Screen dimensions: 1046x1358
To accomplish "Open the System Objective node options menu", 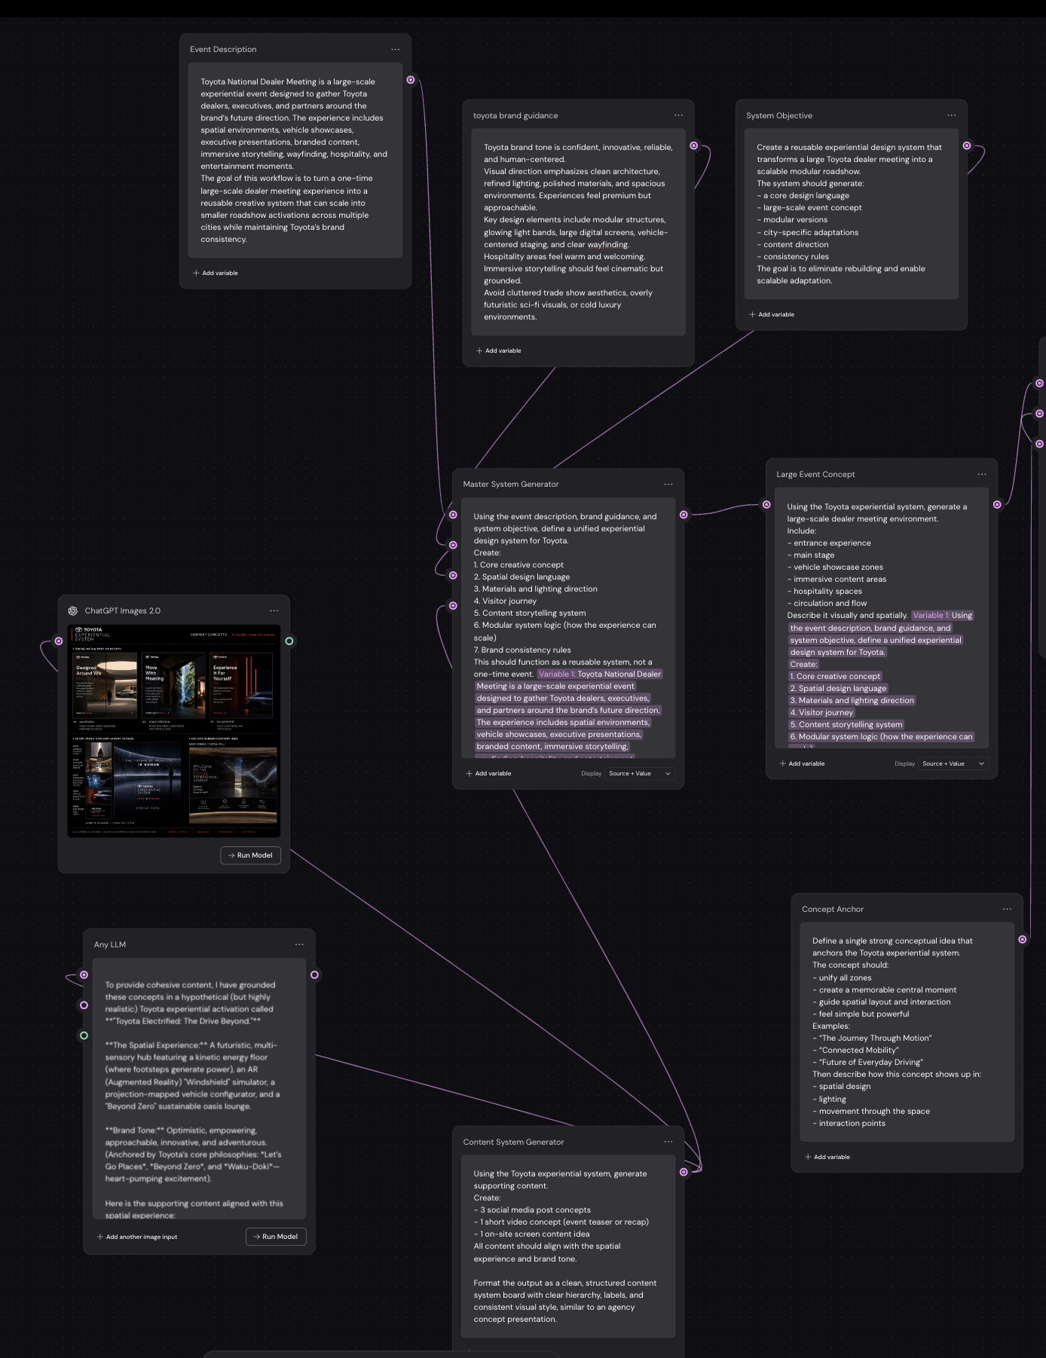I will [x=952, y=115].
